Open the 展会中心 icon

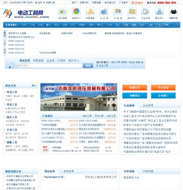coord(160,12)
